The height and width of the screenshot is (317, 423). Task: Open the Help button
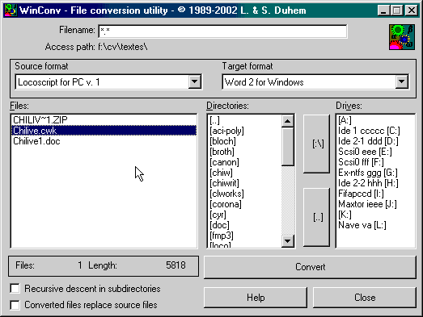pyautogui.click(x=256, y=298)
